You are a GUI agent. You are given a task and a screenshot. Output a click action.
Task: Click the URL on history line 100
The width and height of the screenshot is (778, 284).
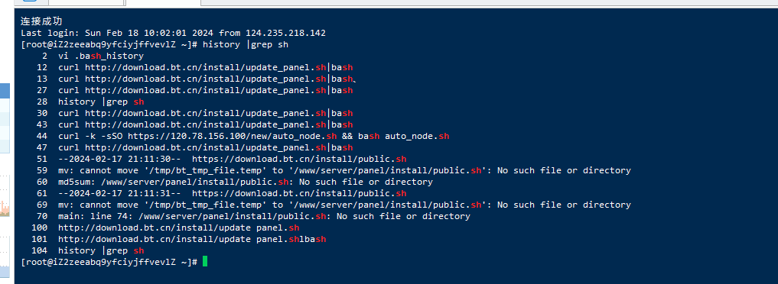[178, 228]
